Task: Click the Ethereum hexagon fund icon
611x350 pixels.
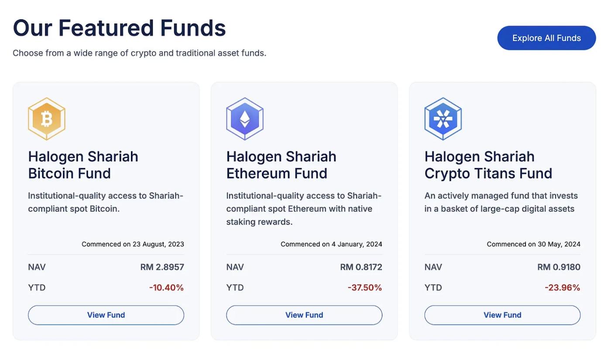Action: 245,119
